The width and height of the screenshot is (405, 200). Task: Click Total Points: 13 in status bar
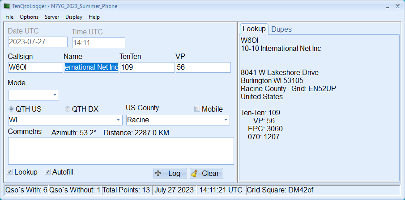tap(127, 190)
